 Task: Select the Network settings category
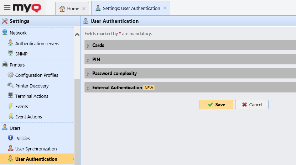click(x=18, y=33)
